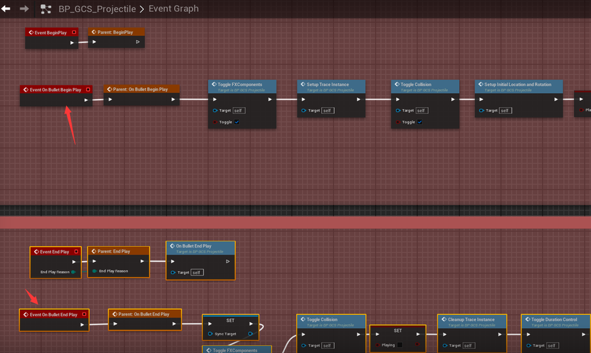Click output exec pin of Setup Initial Location and Rotation

click(556, 100)
